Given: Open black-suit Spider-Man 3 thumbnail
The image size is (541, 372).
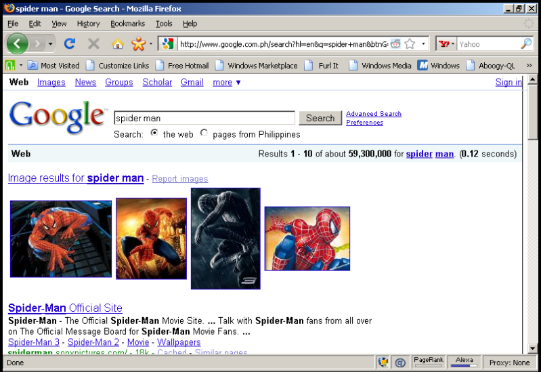Looking at the screenshot, I should [x=225, y=239].
